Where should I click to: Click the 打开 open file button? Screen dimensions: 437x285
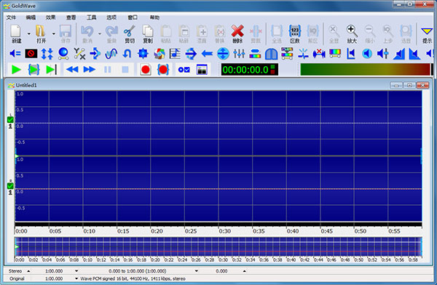click(41, 34)
